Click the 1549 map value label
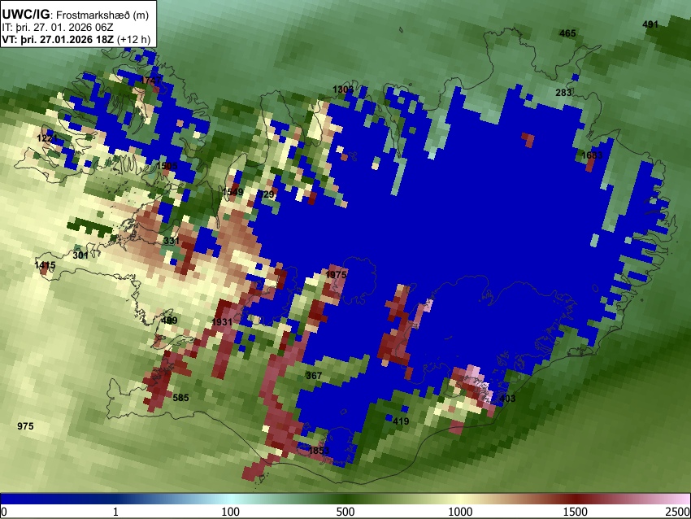The image size is (691, 519). point(233,192)
